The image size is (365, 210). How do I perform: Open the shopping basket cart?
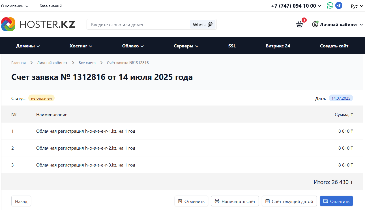pyautogui.click(x=300, y=25)
